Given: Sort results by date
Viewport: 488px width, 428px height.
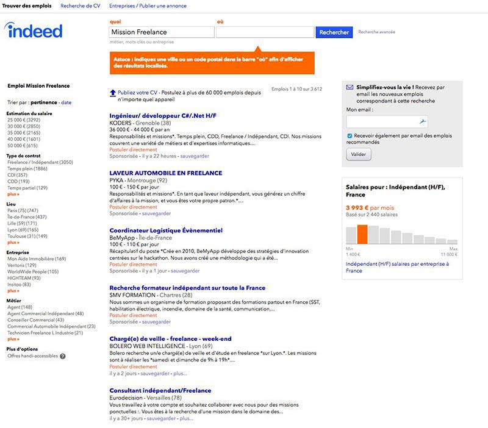Looking at the screenshot, I should coord(66,102).
